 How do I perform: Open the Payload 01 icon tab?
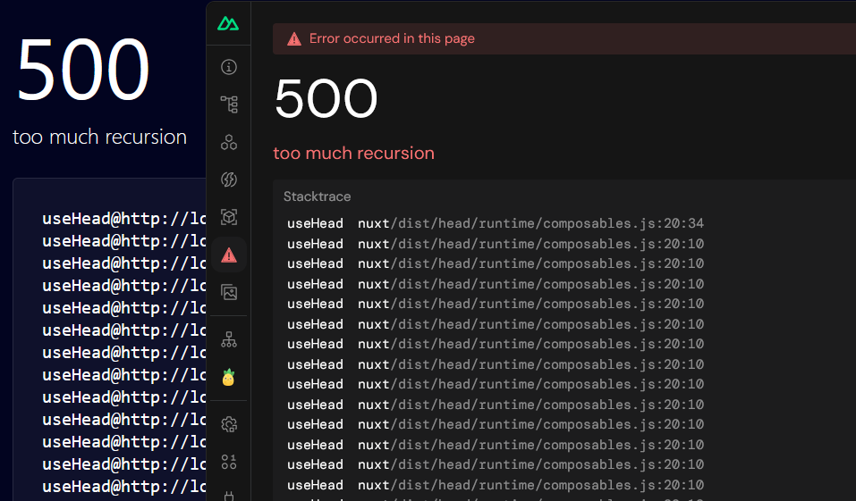[229, 462]
